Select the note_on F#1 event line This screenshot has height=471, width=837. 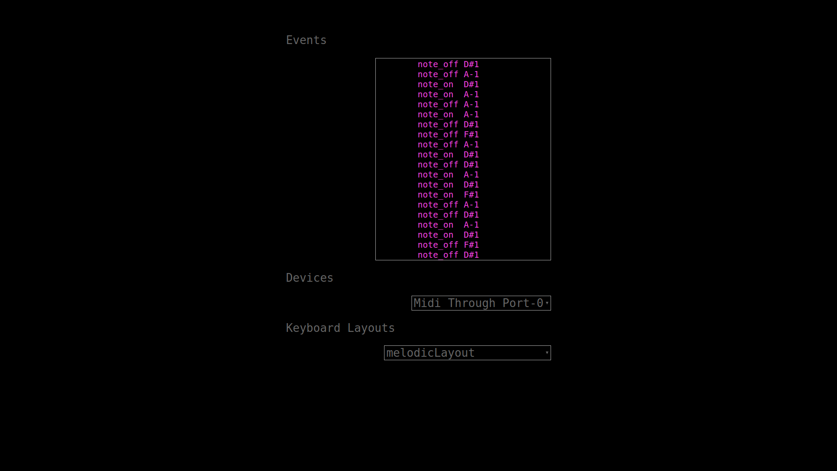point(448,195)
